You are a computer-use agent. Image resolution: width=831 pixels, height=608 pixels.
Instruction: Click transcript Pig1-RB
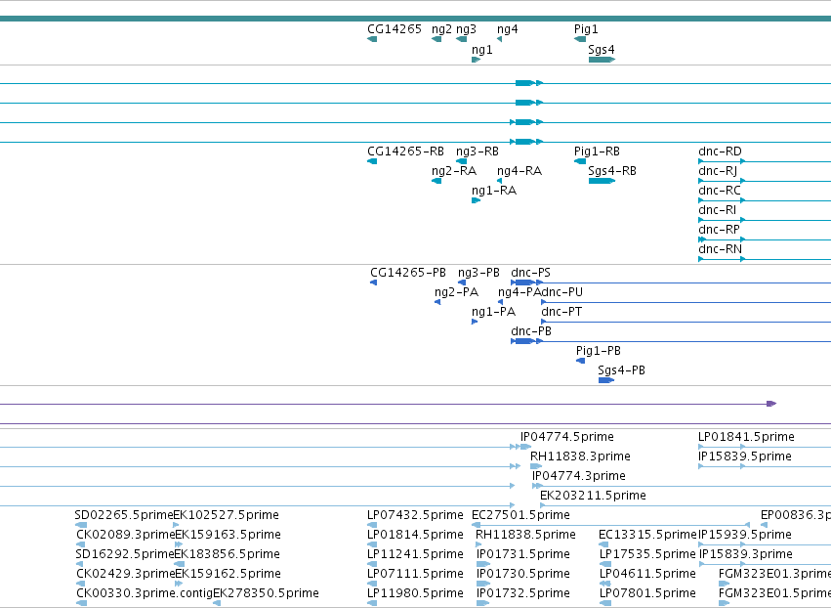pos(580,161)
